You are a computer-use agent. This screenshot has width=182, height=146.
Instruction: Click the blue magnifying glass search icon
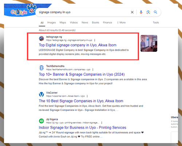pos(155,12)
